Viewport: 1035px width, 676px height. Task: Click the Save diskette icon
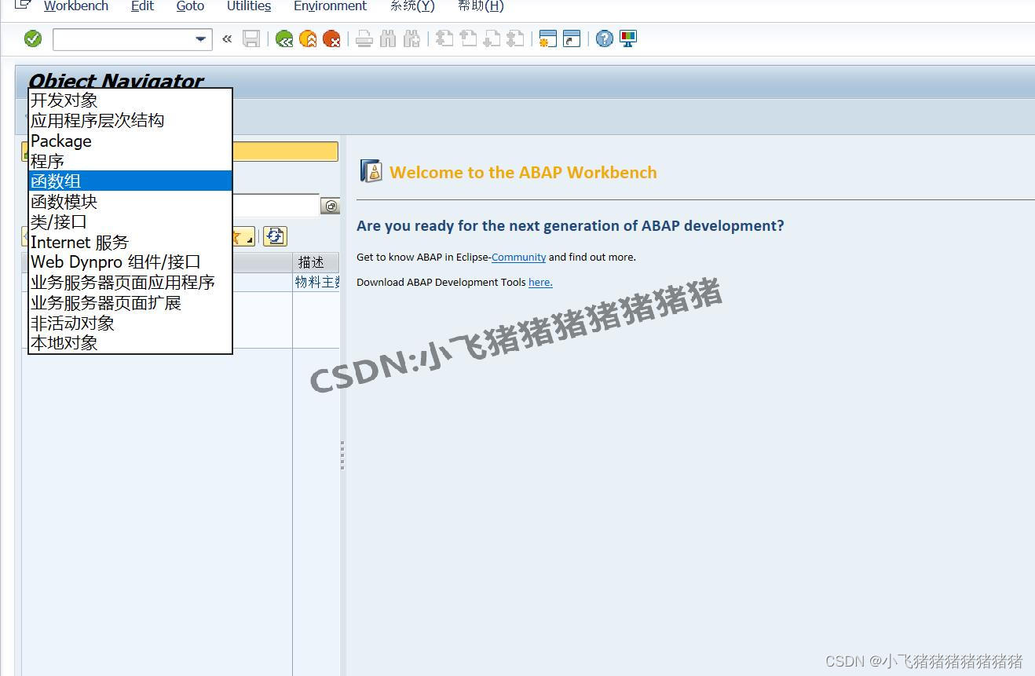coord(251,38)
